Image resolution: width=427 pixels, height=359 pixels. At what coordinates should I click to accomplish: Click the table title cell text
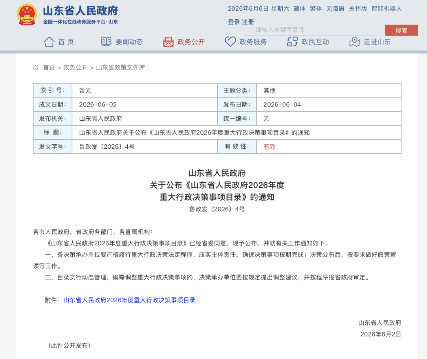pos(195,133)
